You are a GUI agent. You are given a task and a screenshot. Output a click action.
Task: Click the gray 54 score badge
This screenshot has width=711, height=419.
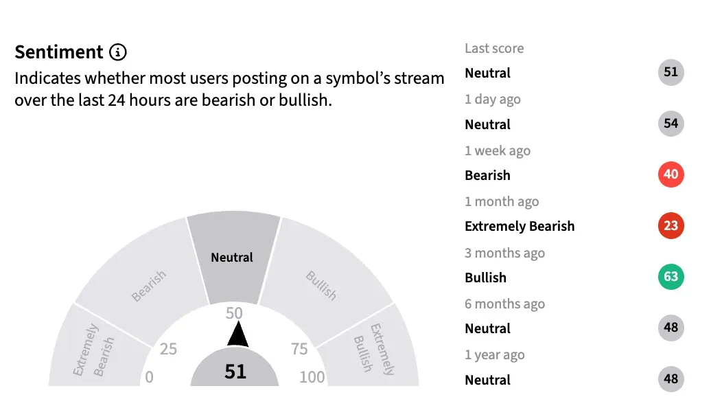671,124
